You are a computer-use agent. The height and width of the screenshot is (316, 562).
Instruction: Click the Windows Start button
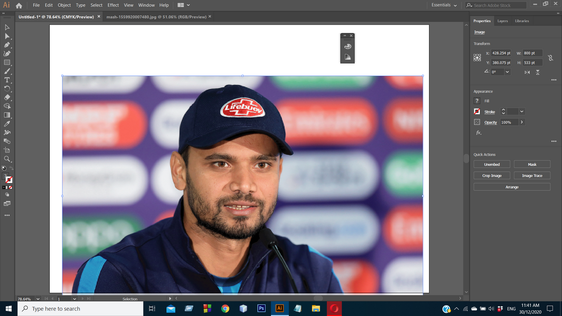[9, 308]
